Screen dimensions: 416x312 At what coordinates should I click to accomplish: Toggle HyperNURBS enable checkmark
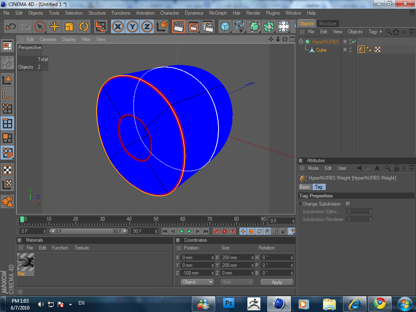coord(354,42)
